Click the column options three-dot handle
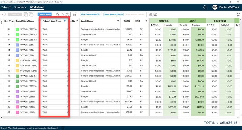242x130 pixels. 2,22
